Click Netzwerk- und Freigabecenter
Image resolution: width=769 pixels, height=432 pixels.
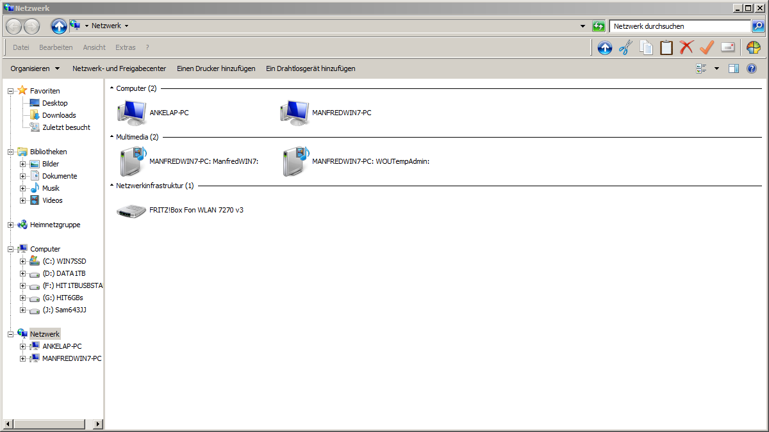point(119,68)
